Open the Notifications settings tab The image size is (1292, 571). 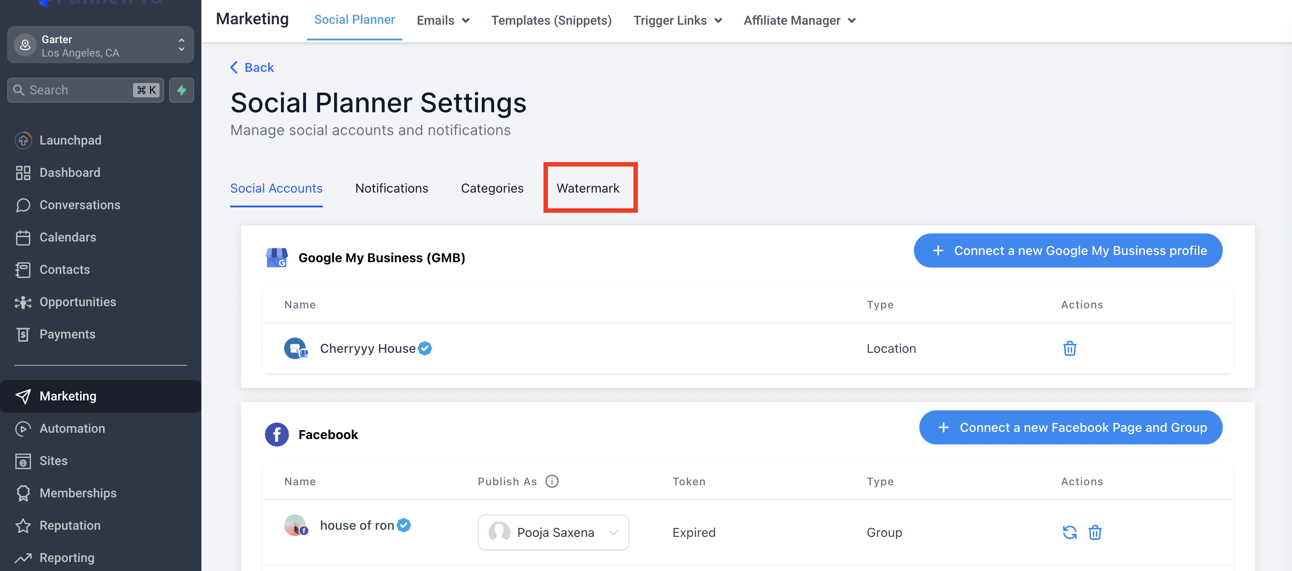(x=391, y=189)
